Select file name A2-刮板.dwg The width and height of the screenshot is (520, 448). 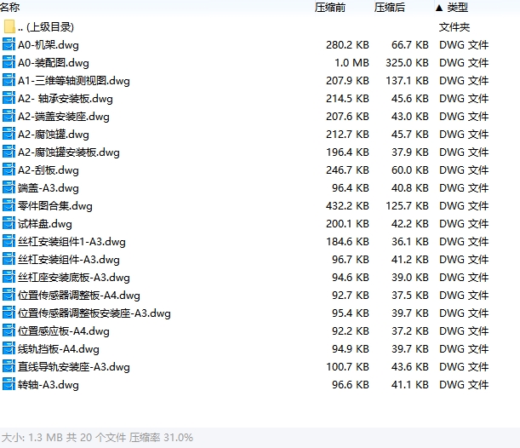[49, 170]
